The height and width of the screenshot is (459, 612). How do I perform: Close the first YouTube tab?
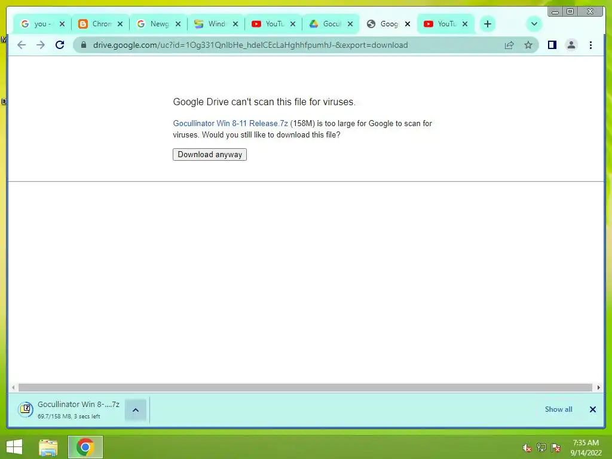point(293,24)
